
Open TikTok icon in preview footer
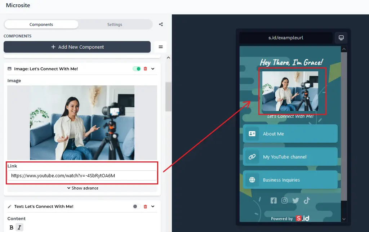coord(307,201)
